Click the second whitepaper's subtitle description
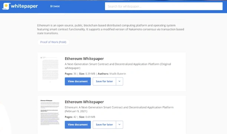This screenshot has width=227, height=134. click(119, 109)
